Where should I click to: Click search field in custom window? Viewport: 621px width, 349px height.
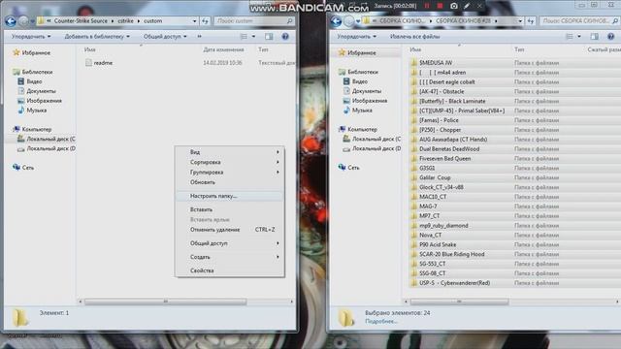[254, 21]
